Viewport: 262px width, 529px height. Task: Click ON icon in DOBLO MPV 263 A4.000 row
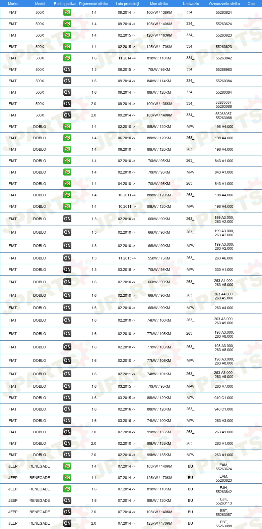point(67,308)
